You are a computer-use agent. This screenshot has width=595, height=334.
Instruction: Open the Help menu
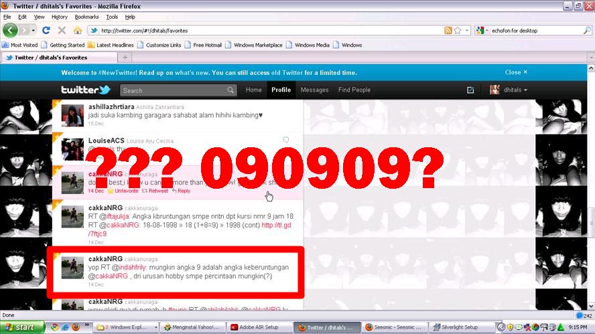(130, 17)
